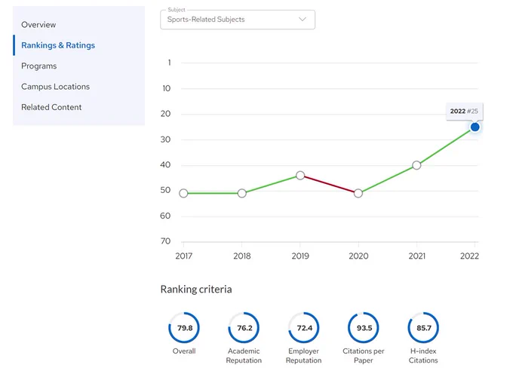
Task: Click the y-axis label 70
Action: coord(165,241)
